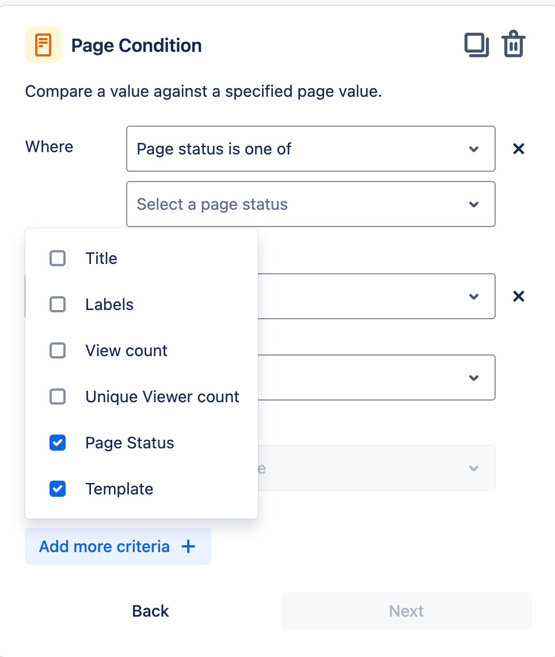The width and height of the screenshot is (555, 657).
Task: Expand the third dropdown chevron below
Action: [474, 378]
